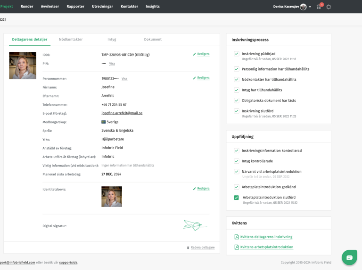The width and height of the screenshot is (362, 270).
Task: Reveal full Personnummer with Visa
Action: (124, 79)
